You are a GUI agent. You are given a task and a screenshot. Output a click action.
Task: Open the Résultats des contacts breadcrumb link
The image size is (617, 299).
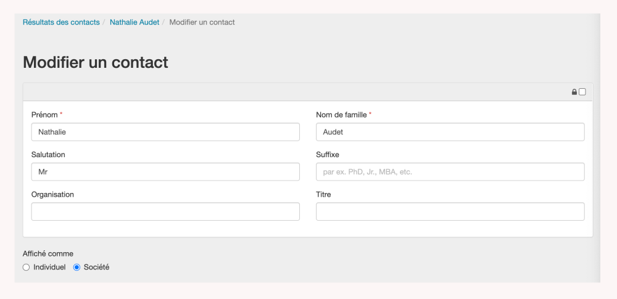pyautogui.click(x=61, y=22)
